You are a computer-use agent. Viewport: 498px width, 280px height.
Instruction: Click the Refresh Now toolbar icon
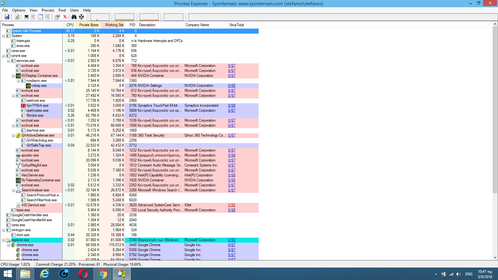tap(17, 17)
